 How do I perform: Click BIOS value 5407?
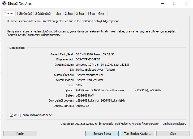tap(79, 85)
